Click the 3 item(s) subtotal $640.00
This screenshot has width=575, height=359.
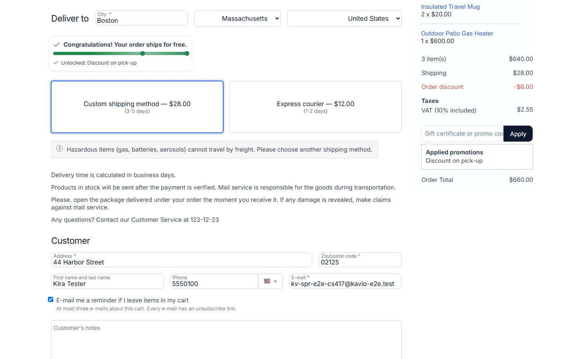(521, 59)
